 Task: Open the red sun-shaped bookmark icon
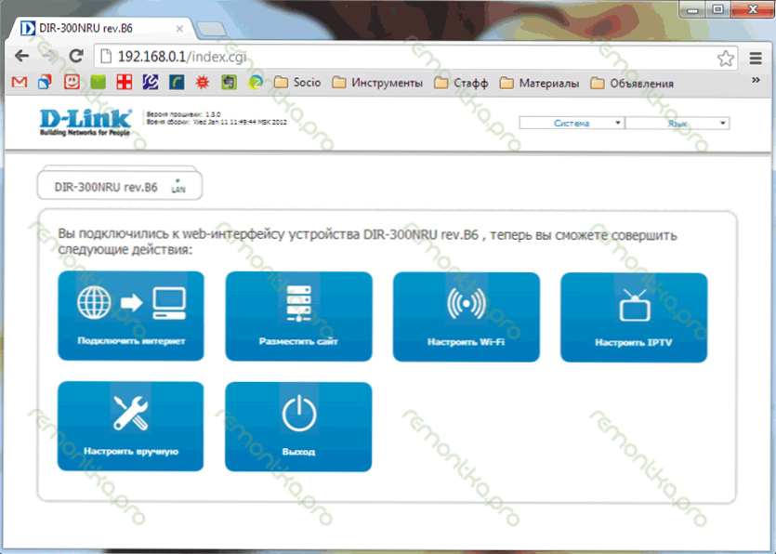click(203, 82)
